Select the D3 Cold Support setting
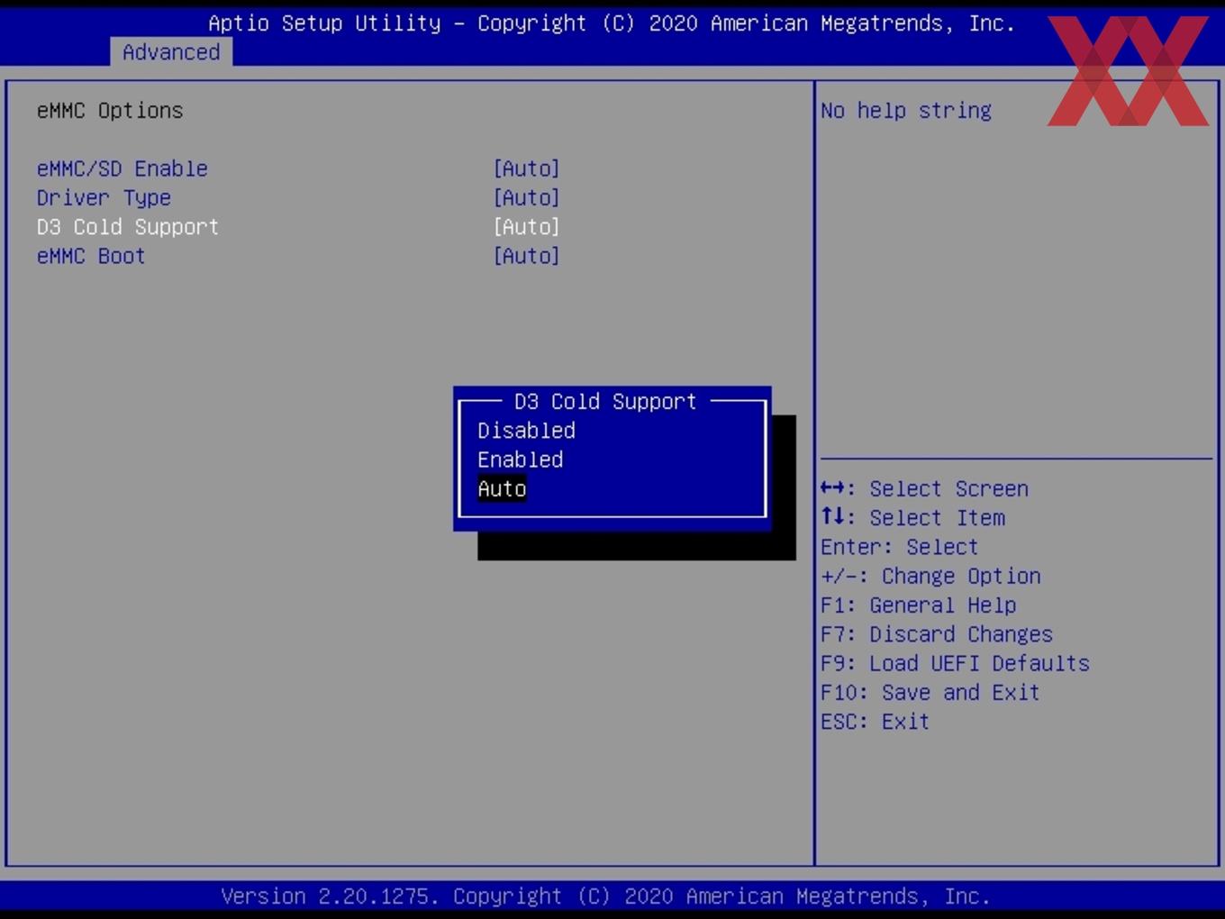This screenshot has height=919, width=1225. [x=128, y=227]
